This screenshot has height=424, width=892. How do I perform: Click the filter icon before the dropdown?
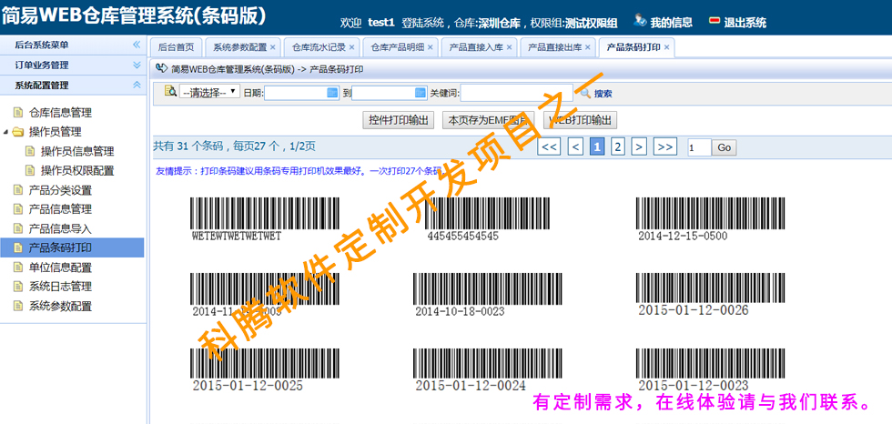coord(170,91)
